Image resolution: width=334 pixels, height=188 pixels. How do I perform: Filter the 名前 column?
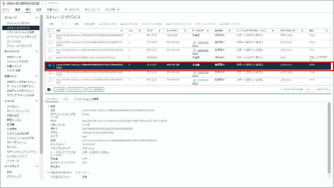point(122,31)
